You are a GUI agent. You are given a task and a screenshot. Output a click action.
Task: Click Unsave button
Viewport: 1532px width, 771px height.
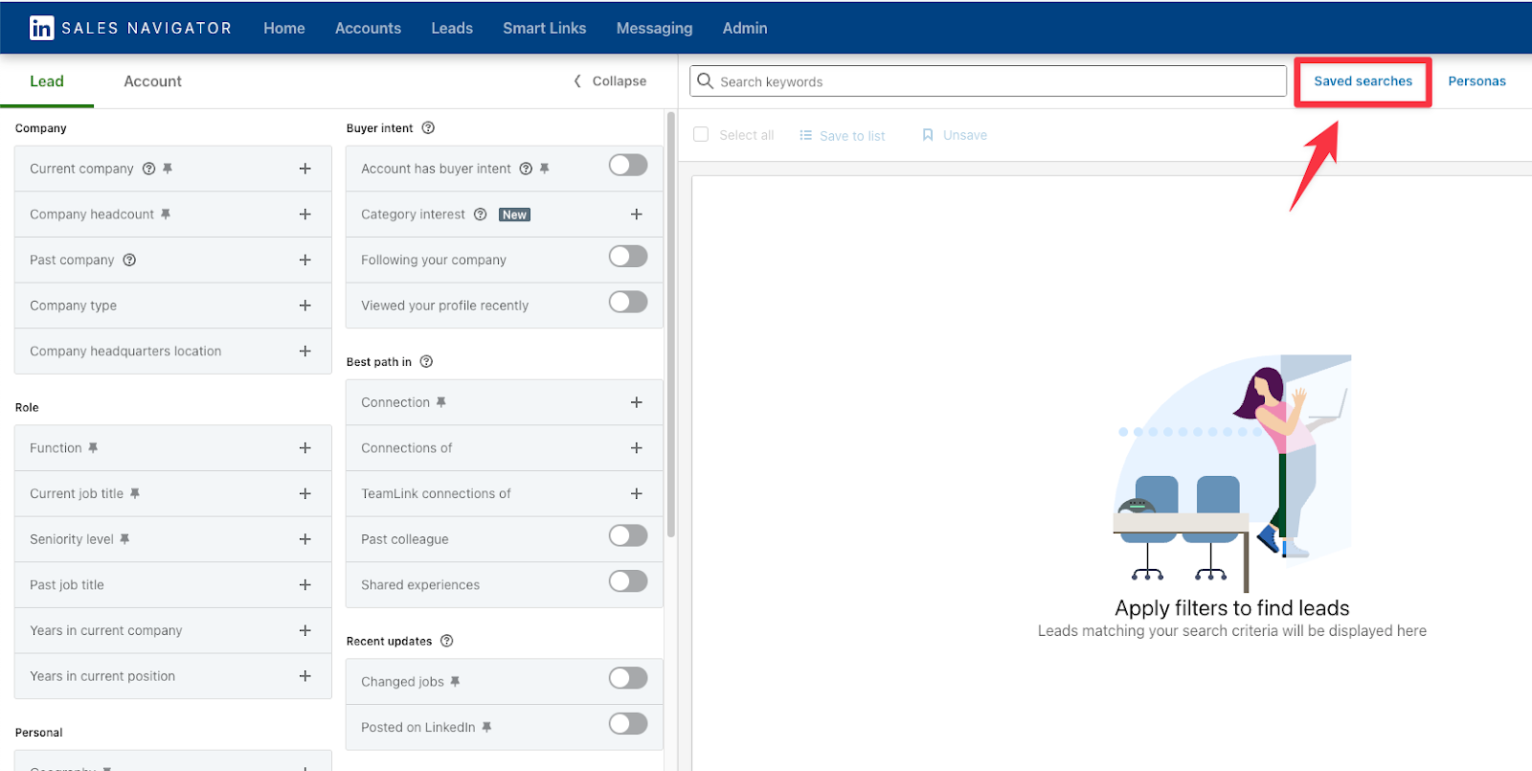(x=955, y=135)
